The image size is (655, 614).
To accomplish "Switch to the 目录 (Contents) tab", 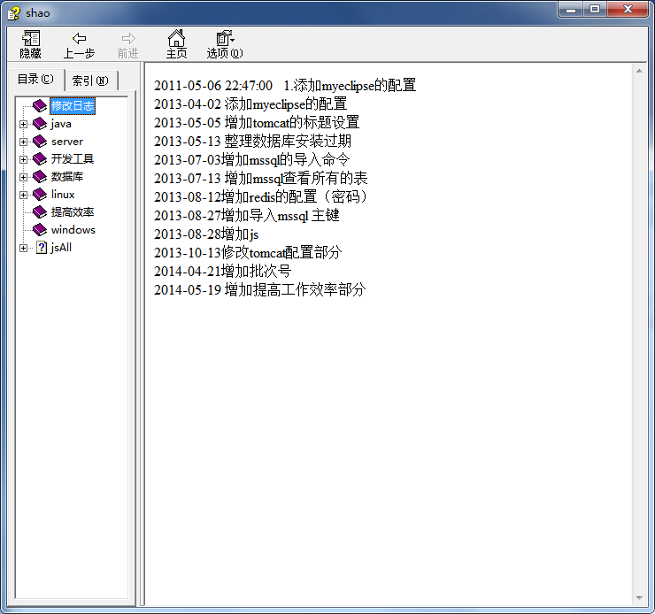I will [36, 80].
